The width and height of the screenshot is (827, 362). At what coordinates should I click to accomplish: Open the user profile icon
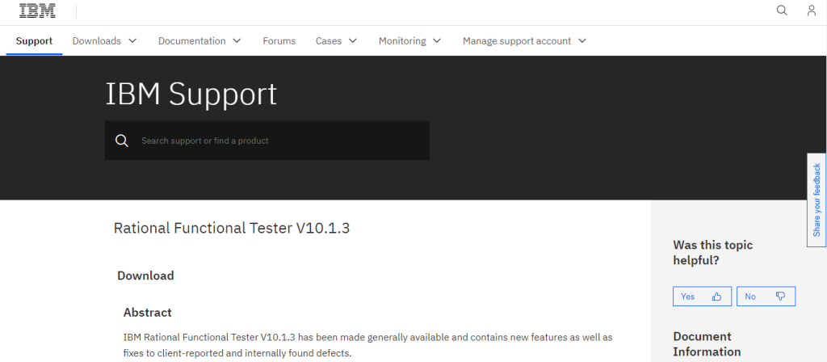pos(812,11)
